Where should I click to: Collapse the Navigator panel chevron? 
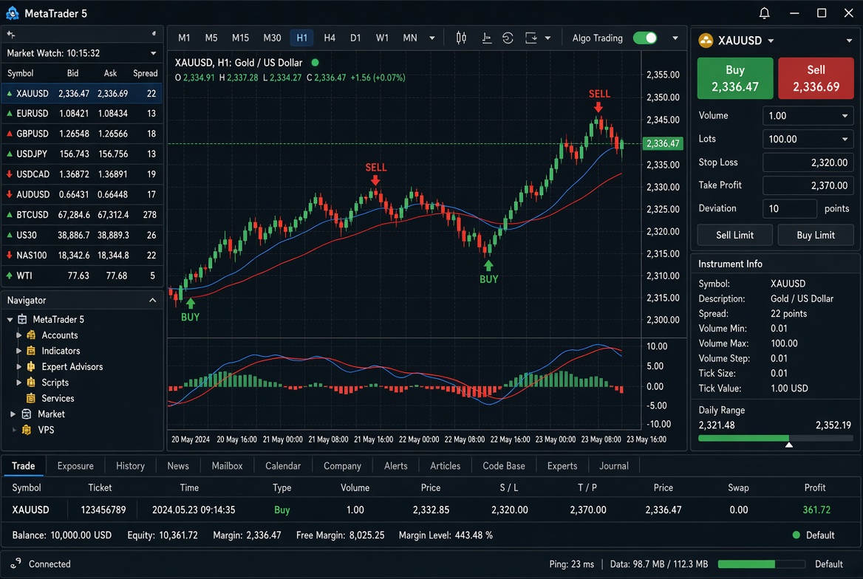[x=152, y=301]
